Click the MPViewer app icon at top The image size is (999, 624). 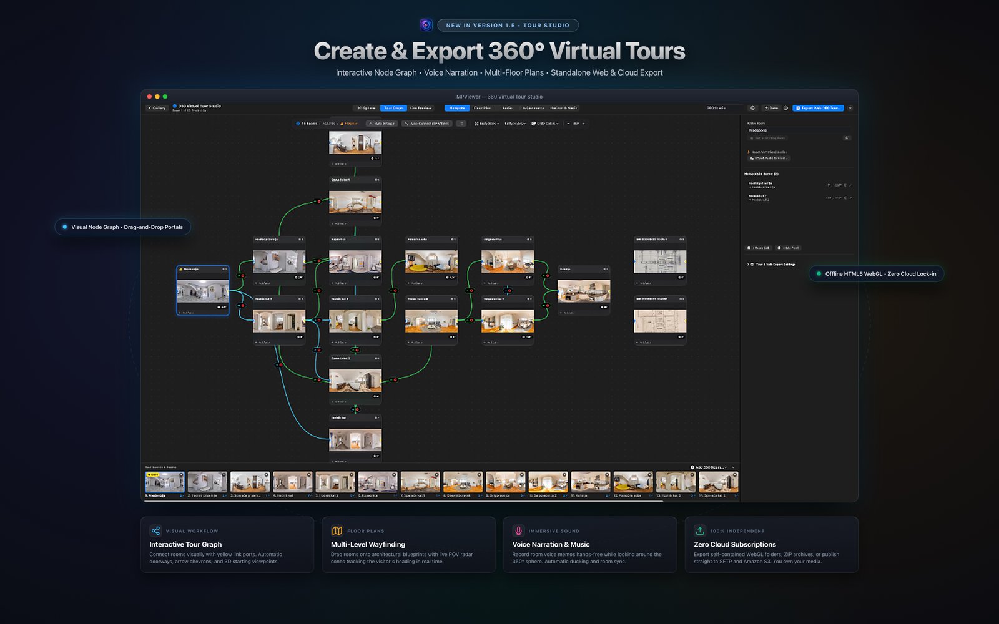[426, 25]
